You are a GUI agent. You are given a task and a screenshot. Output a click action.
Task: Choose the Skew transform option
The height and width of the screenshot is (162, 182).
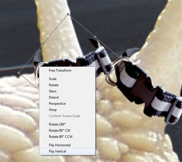coord(67,91)
